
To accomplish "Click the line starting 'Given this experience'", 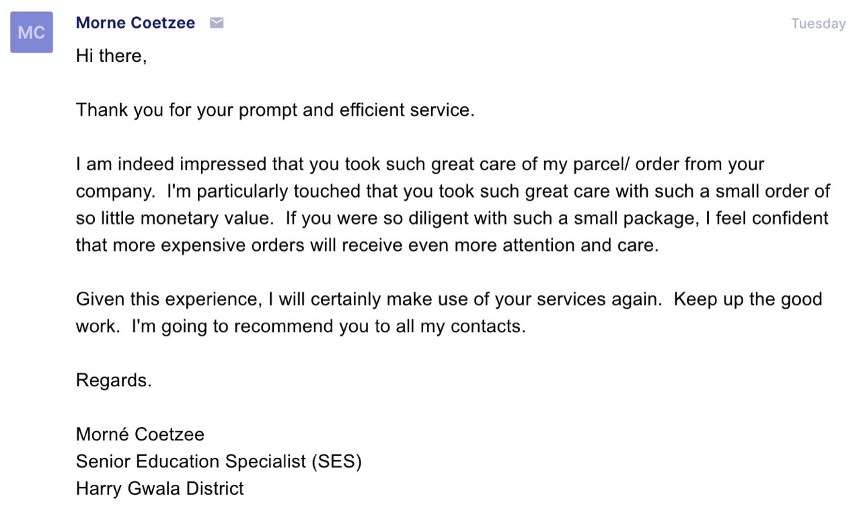I will pyautogui.click(x=449, y=299).
